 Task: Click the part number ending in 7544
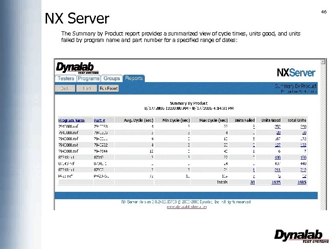[x=101, y=151]
